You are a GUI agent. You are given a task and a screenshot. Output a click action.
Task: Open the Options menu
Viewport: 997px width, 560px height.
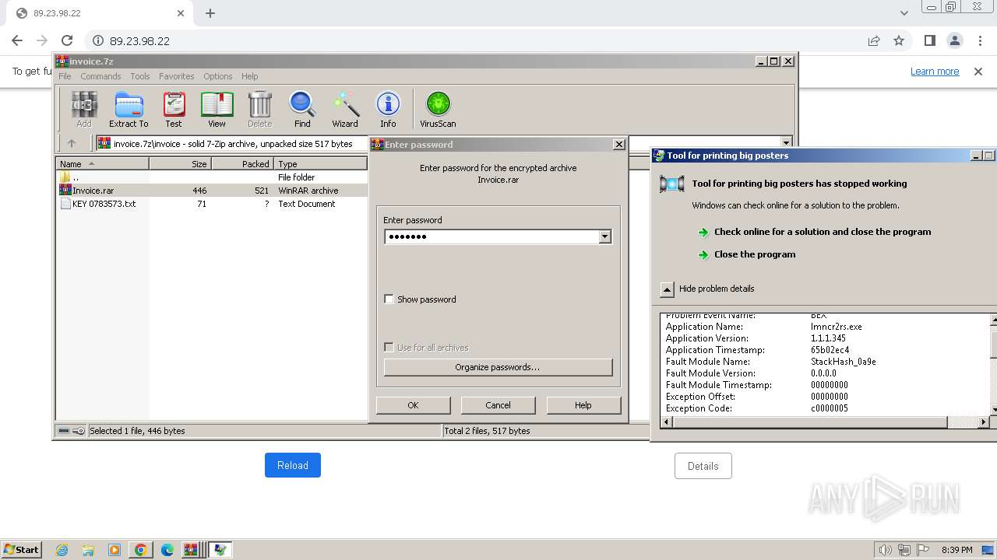click(218, 76)
